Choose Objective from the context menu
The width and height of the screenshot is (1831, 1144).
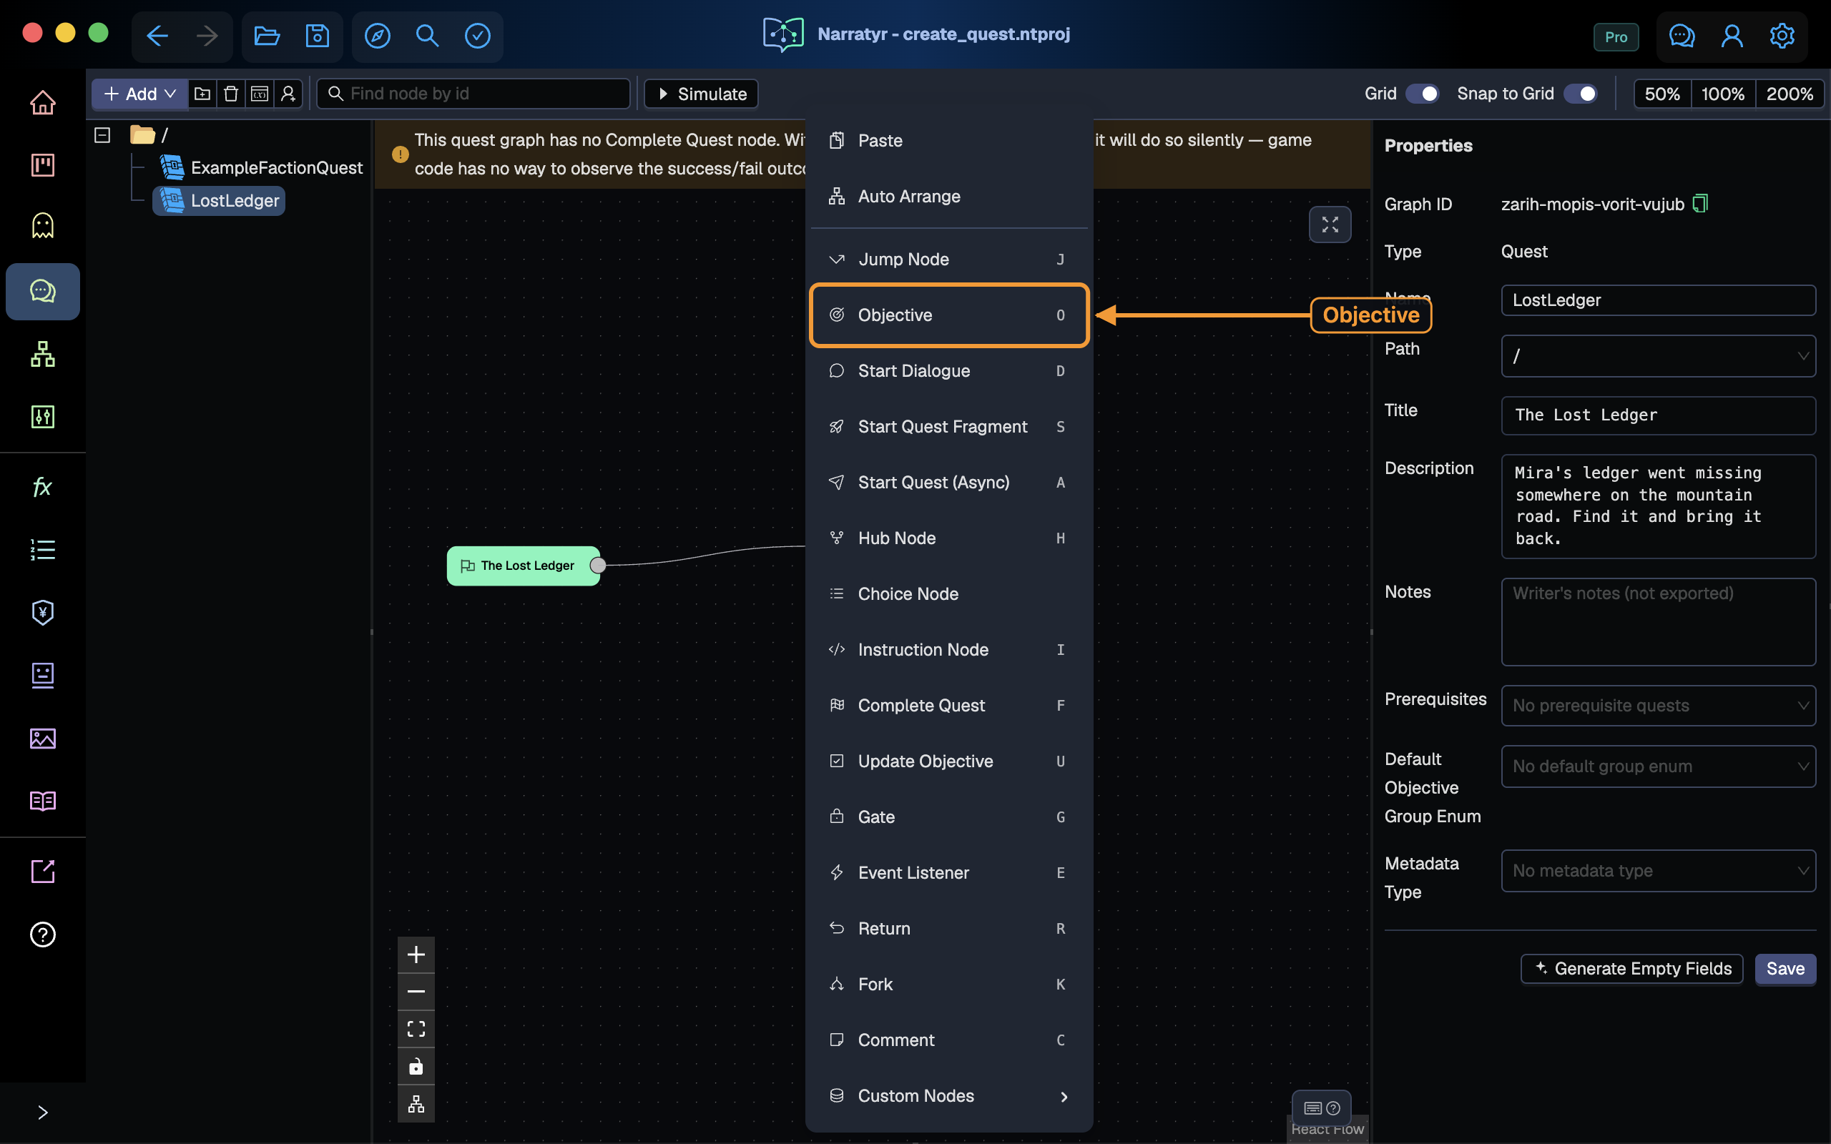pyautogui.click(x=949, y=315)
